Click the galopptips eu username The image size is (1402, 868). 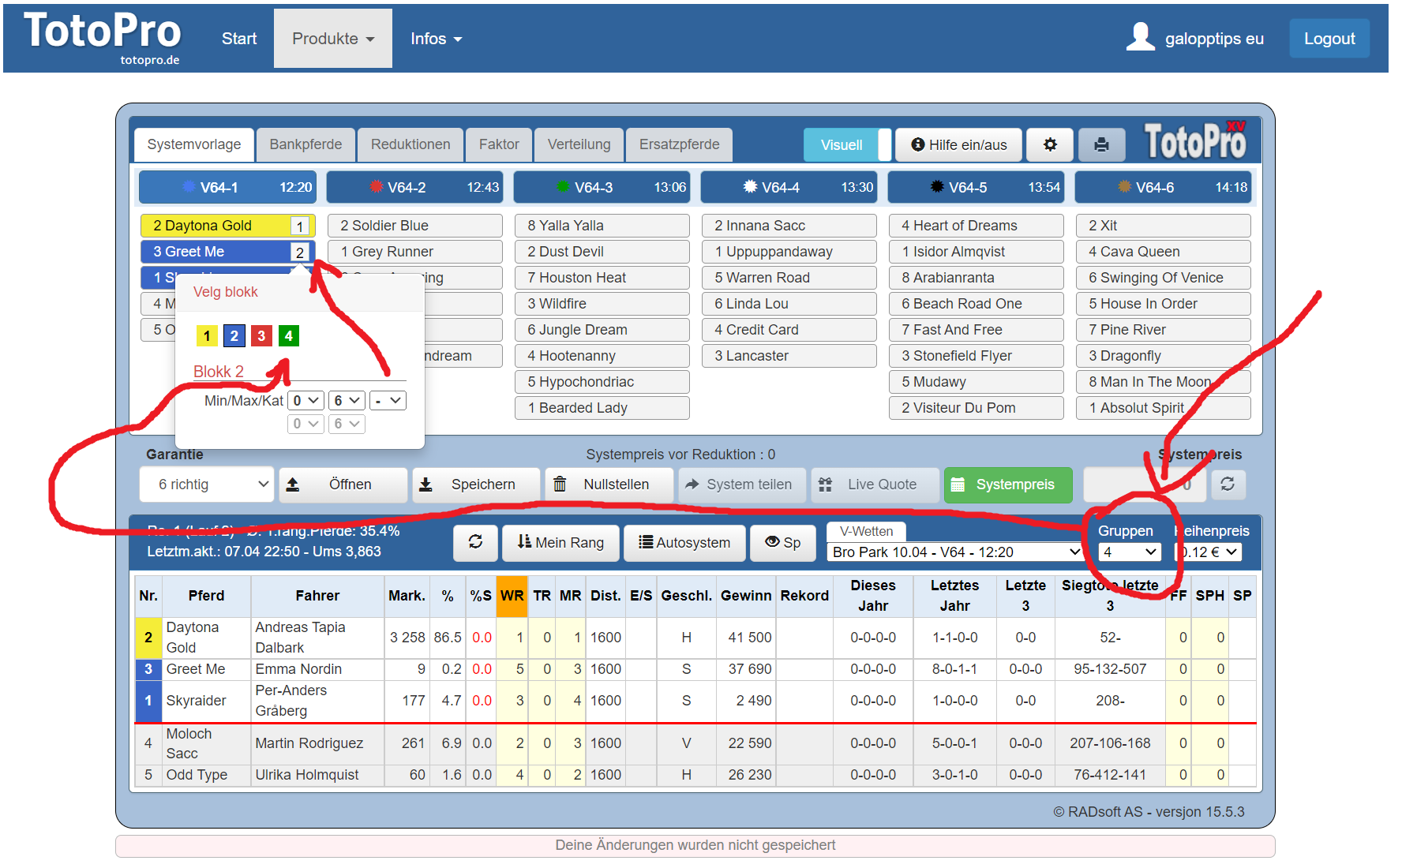coord(1214,39)
